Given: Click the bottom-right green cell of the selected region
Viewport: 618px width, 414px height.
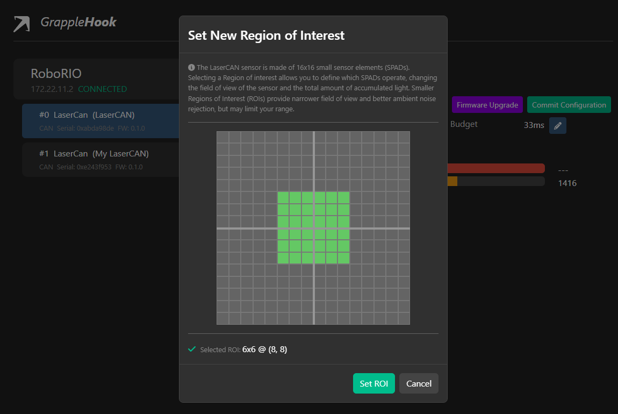Looking at the screenshot, I should (x=343, y=258).
